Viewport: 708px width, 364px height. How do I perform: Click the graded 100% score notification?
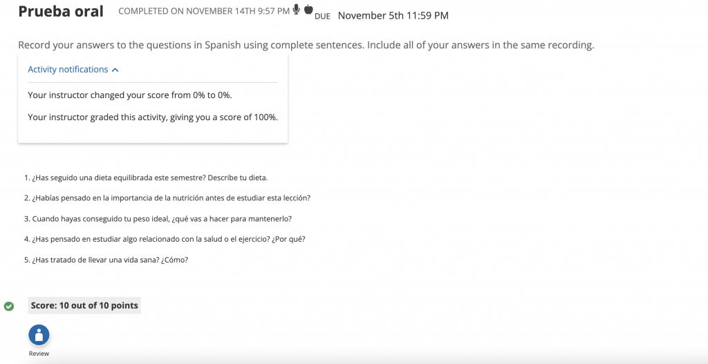(153, 117)
